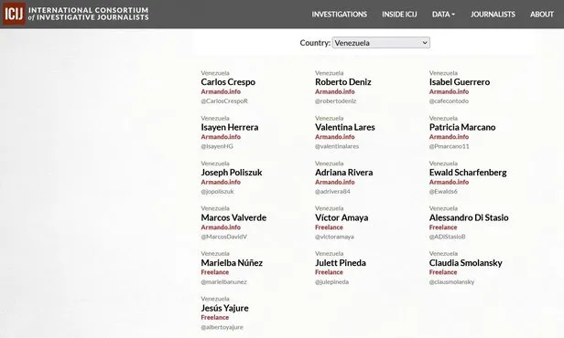The height and width of the screenshot is (338, 564).
Task: Click Twitter handle @IsayenHG
Action: (217, 146)
